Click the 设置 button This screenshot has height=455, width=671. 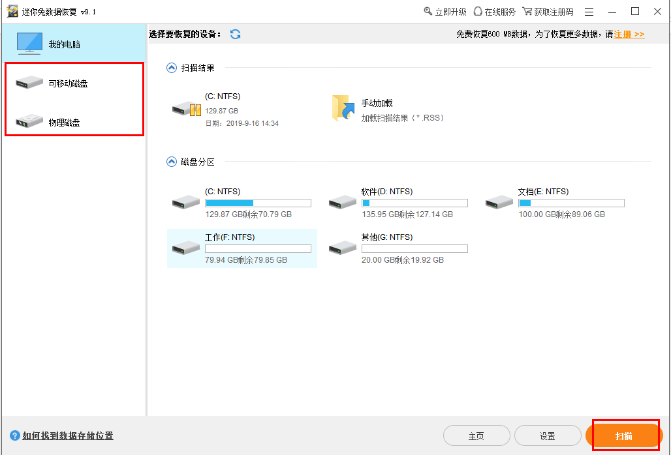(x=548, y=436)
